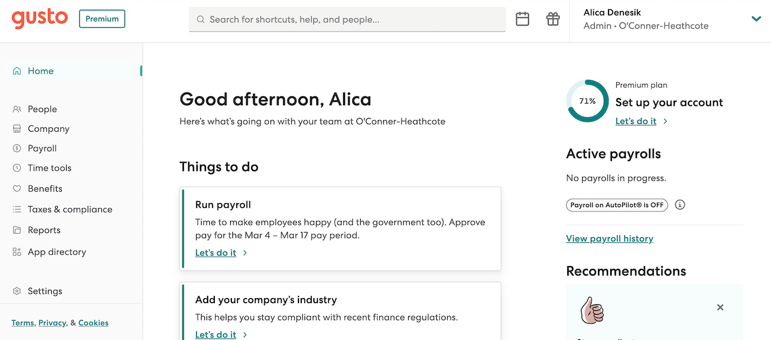This screenshot has width=771, height=340.
Task: Click the View payroll history link
Action: click(610, 239)
